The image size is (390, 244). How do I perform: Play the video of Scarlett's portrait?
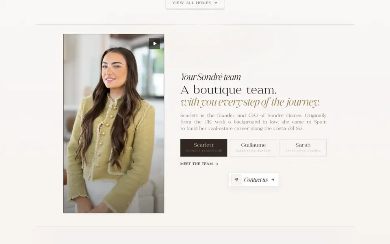(x=154, y=44)
